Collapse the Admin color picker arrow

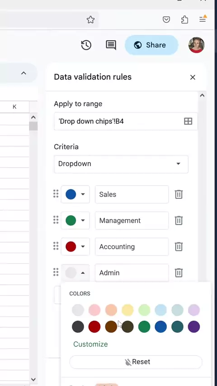coord(83,273)
